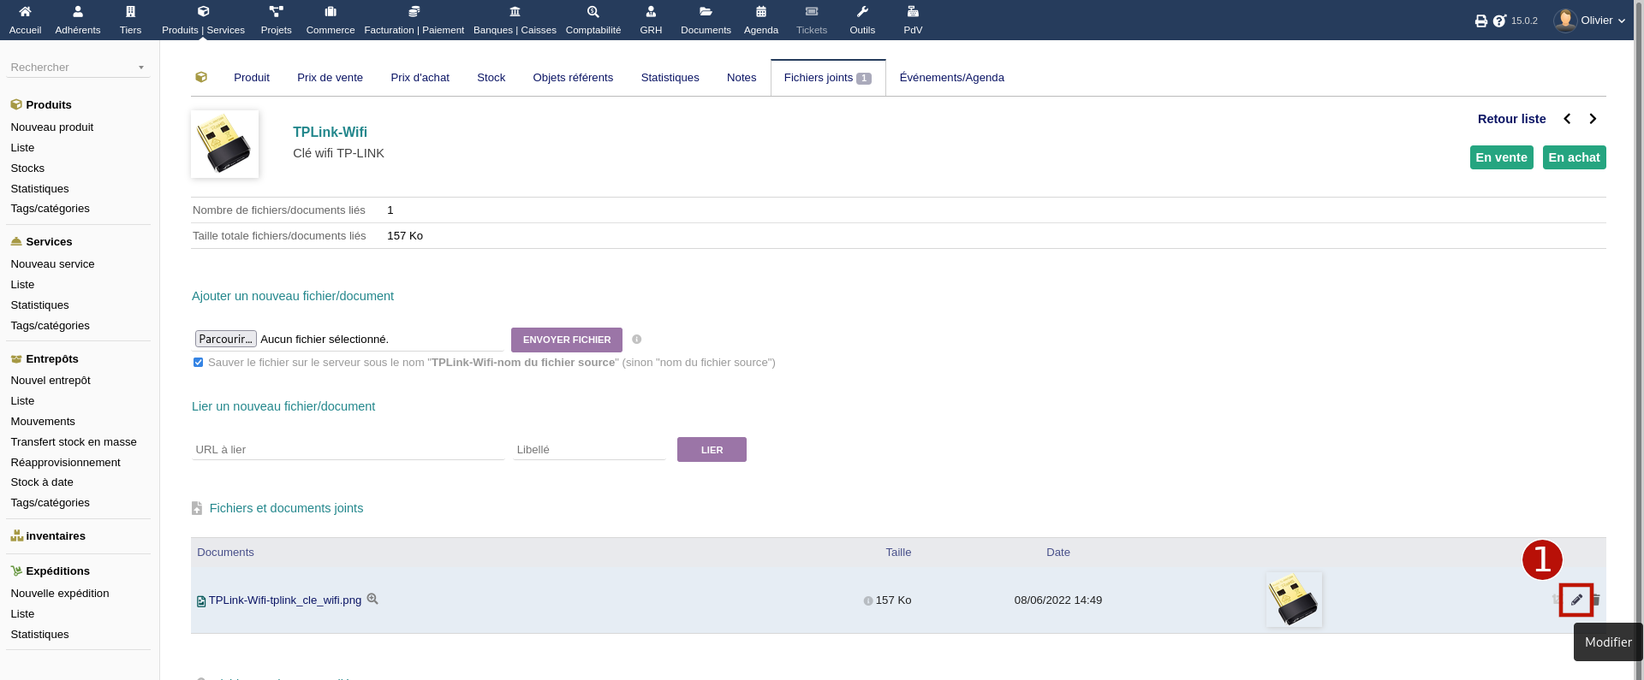
Task: Open the Comptabilité module icon
Action: click(593, 12)
